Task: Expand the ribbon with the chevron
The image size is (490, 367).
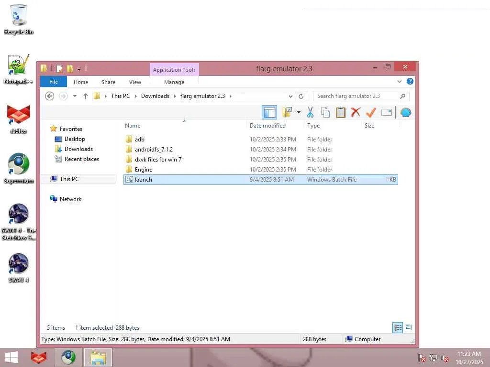Action: [x=400, y=81]
